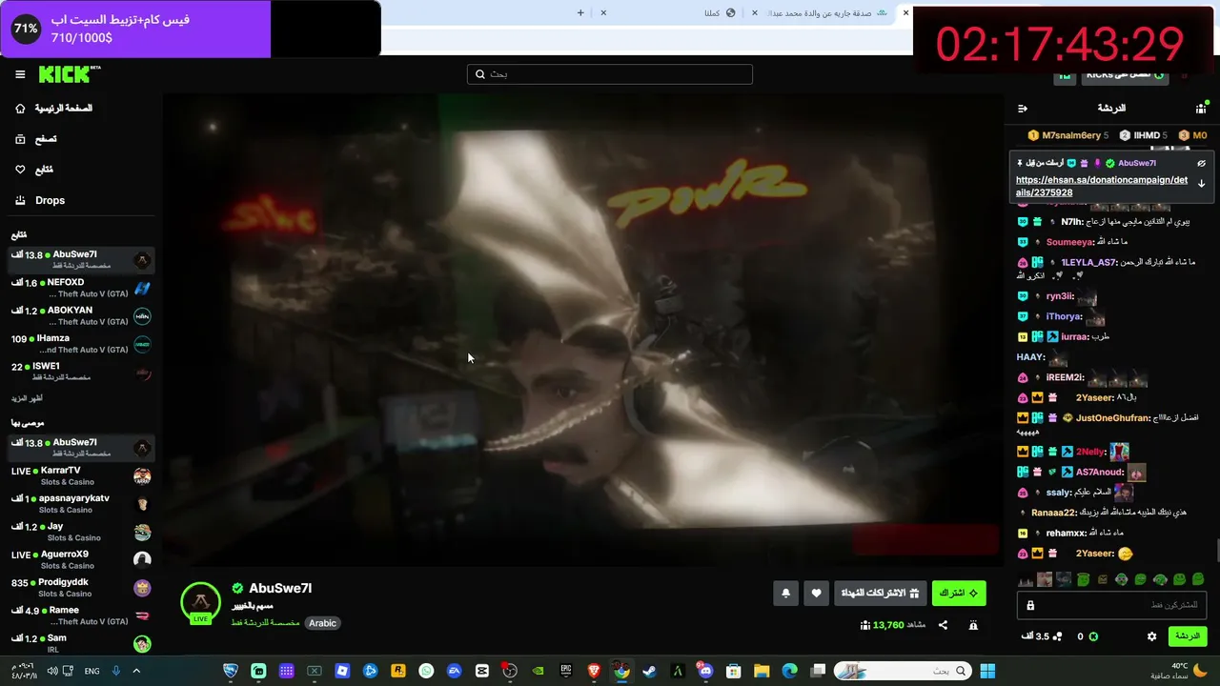
Task: Open Prodigyddk recommended channel
Action: point(81,587)
